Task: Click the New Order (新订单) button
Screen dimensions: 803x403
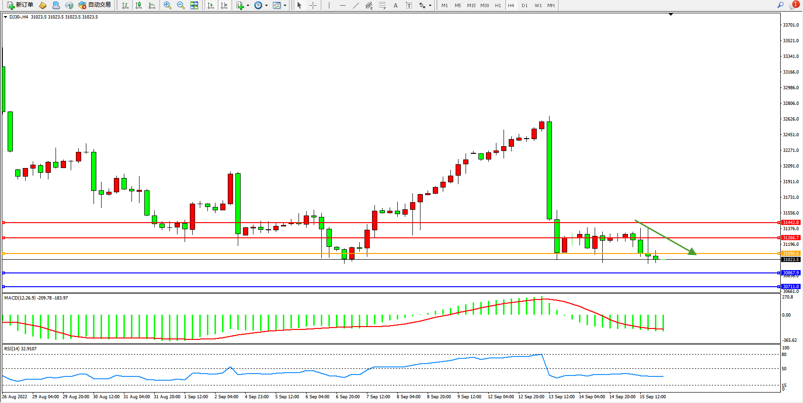Action: pos(20,5)
